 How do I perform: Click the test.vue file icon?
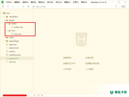pyautogui.click(x=12, y=34)
